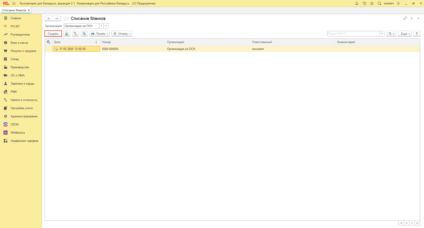Expand the Организация combo box list
Image resolution: width=424 pixels, height=228 pixels.
pyautogui.click(x=101, y=26)
